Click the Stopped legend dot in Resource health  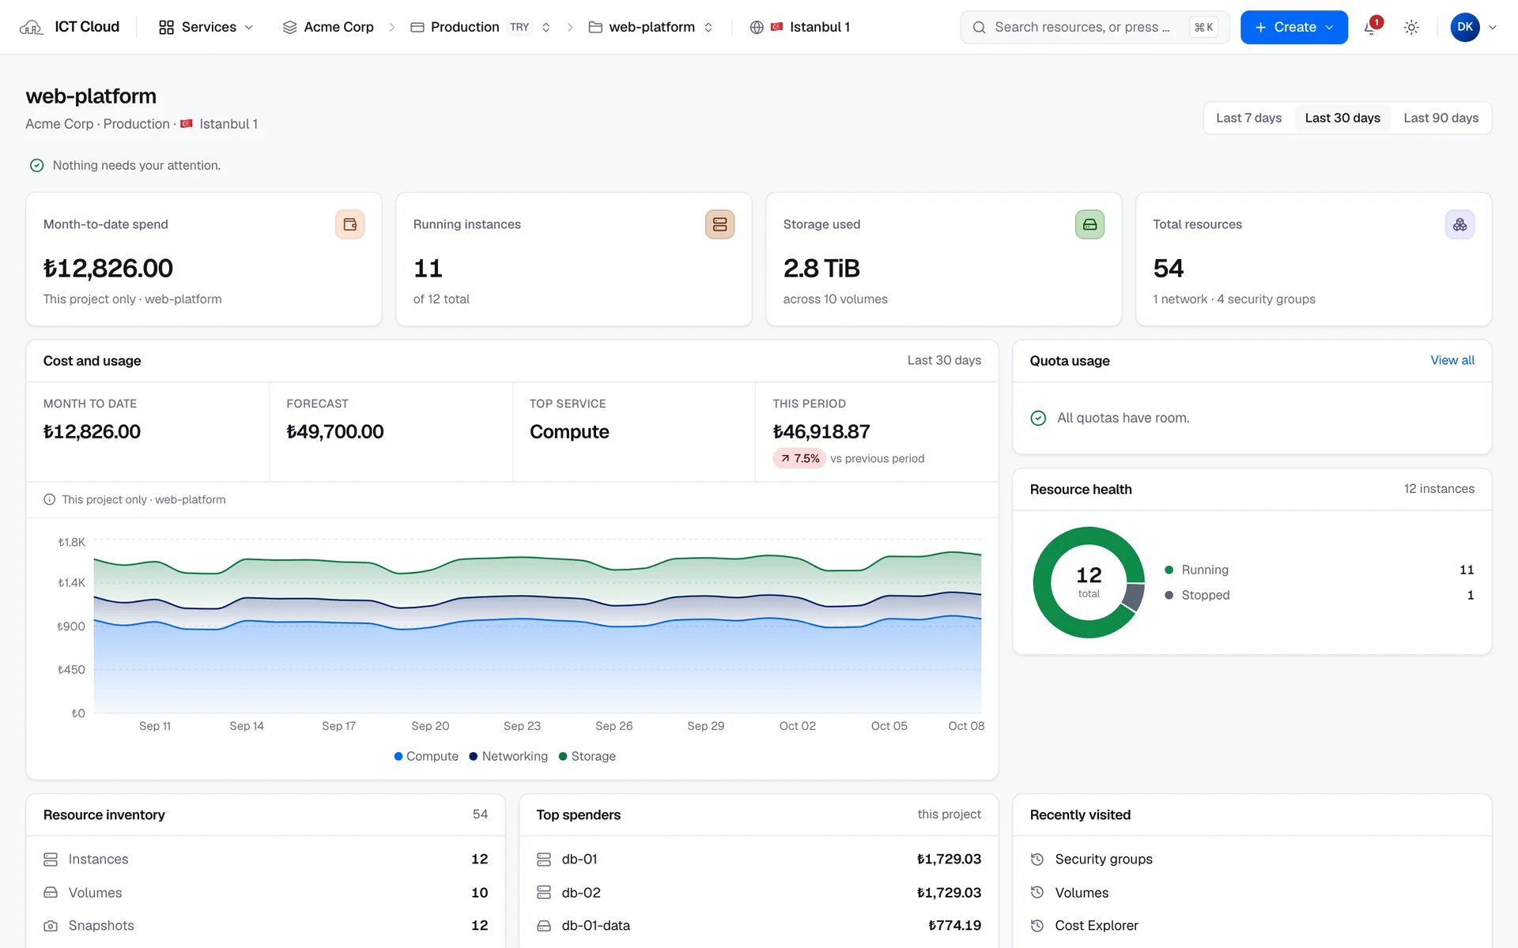click(1169, 595)
